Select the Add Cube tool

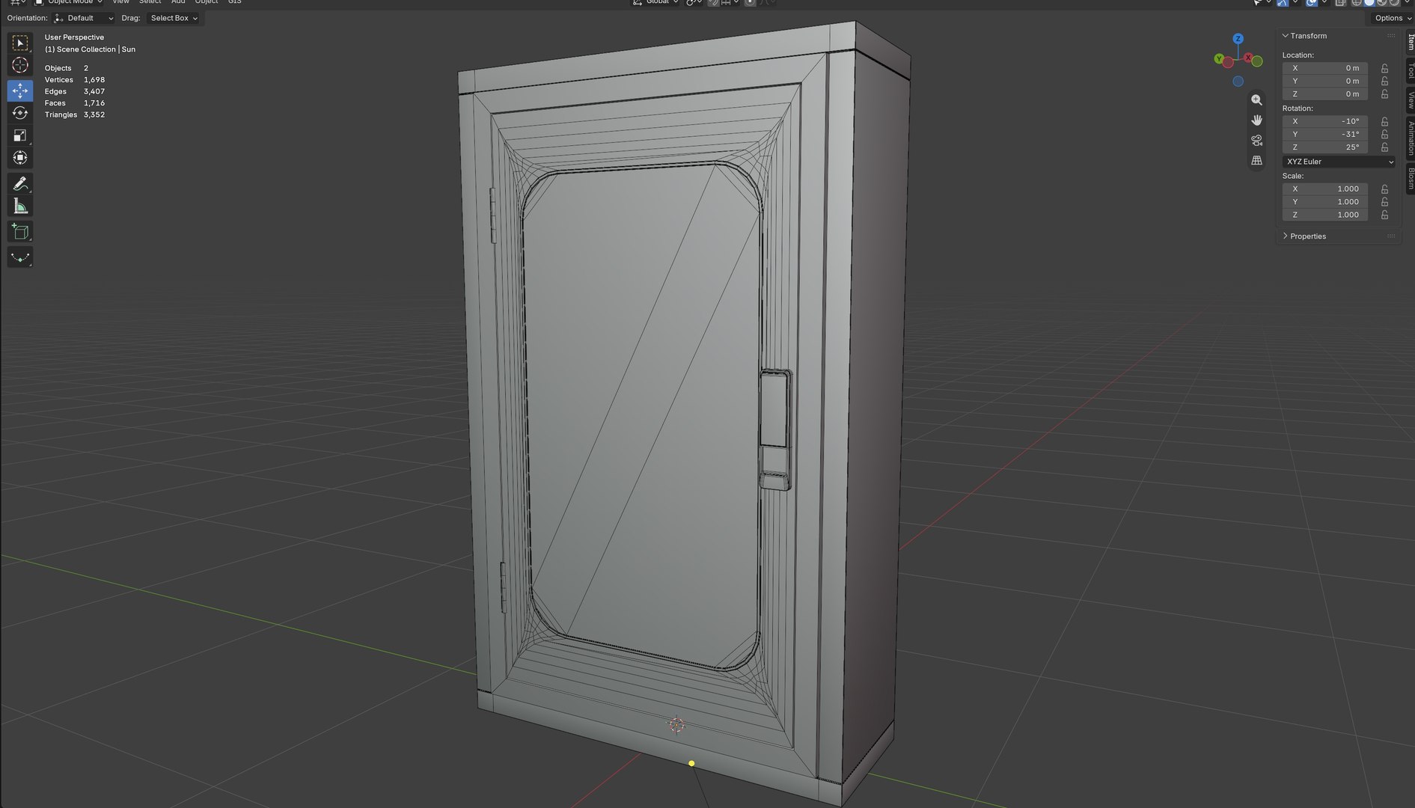(20, 232)
